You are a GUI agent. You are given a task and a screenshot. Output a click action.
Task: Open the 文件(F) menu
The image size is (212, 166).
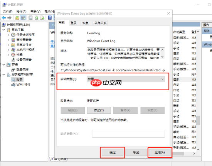coord(8,12)
